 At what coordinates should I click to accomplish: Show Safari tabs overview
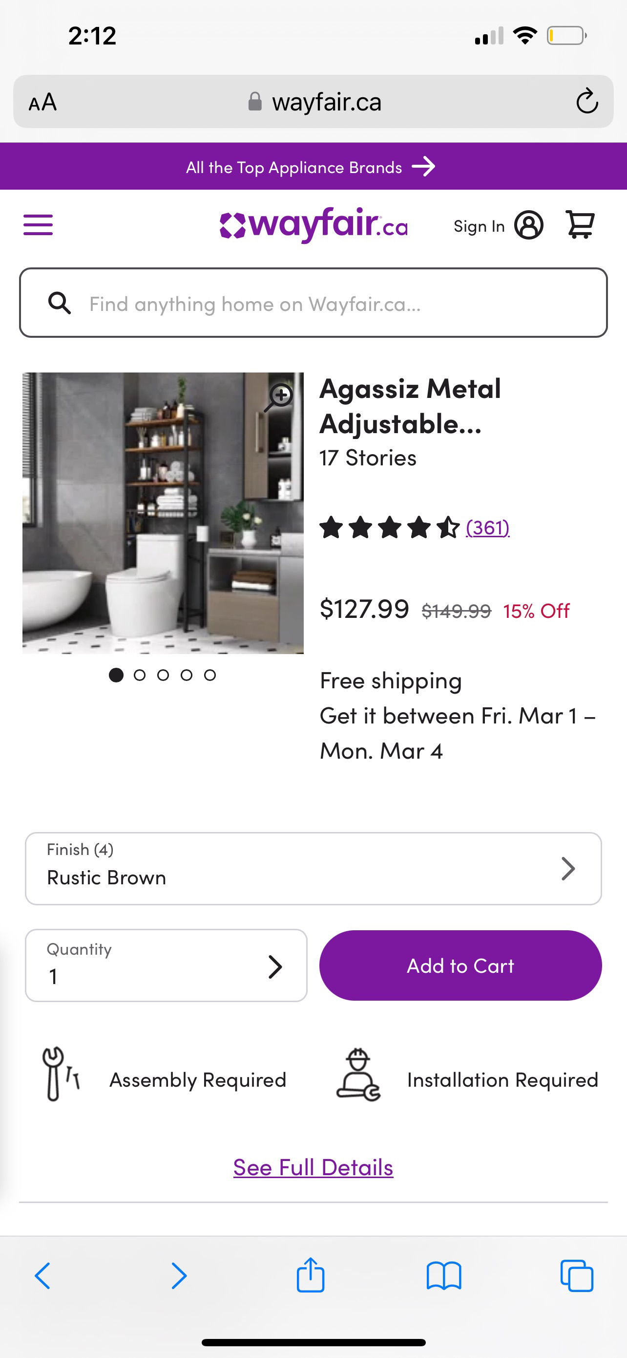[577, 1276]
